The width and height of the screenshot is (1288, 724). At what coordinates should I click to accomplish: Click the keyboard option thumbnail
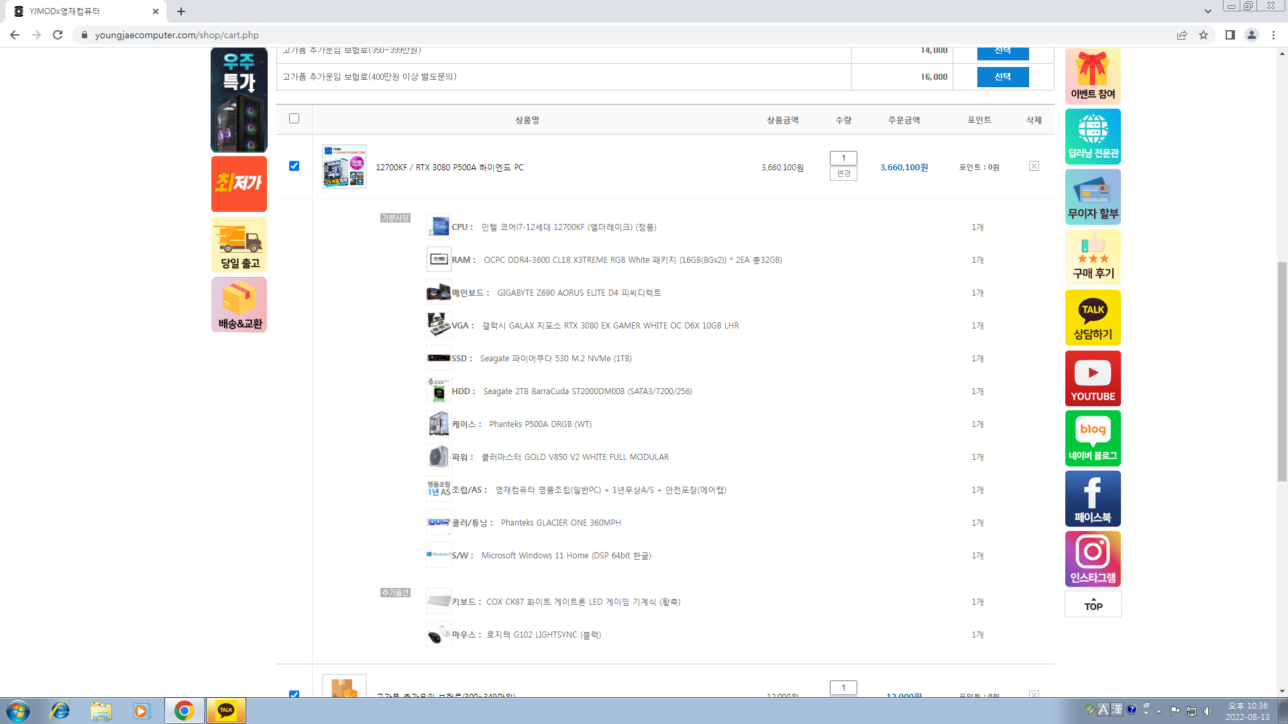point(439,601)
